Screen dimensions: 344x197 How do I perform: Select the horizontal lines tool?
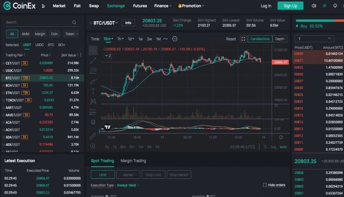[x=93, y=71]
